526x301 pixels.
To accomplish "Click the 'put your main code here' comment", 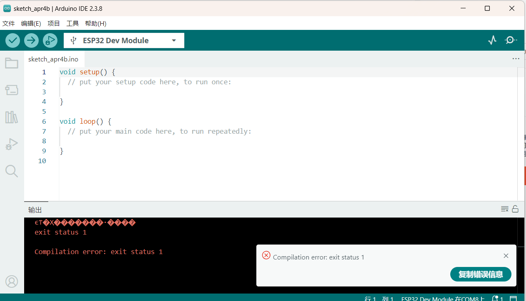I will point(160,131).
